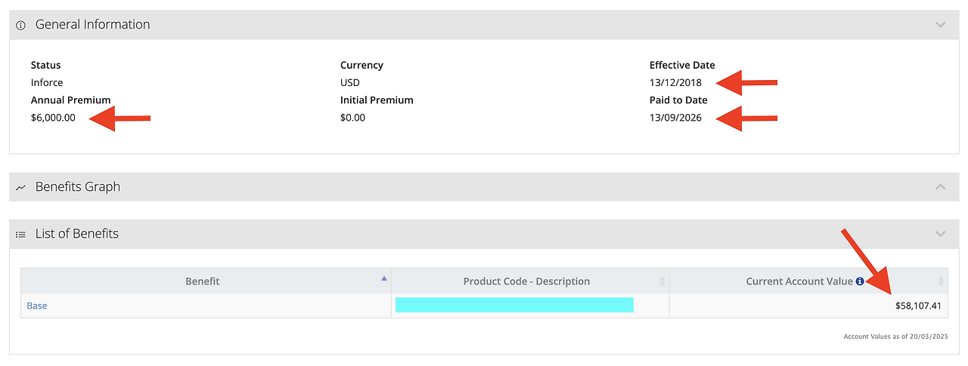The height and width of the screenshot is (366, 968).
Task: Collapse General Information using its chevron
Action: coord(941,24)
